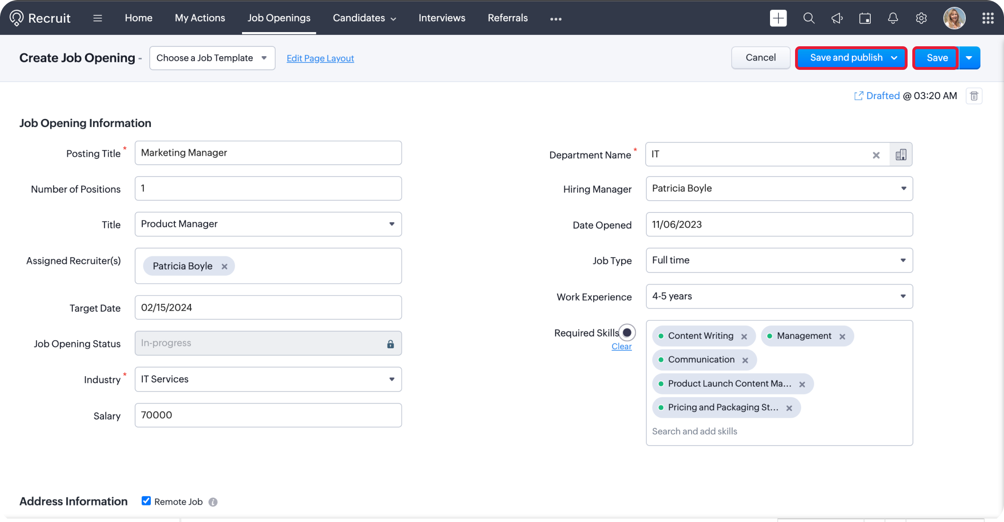
Task: Open the calendar icon in top bar
Action: click(x=865, y=18)
